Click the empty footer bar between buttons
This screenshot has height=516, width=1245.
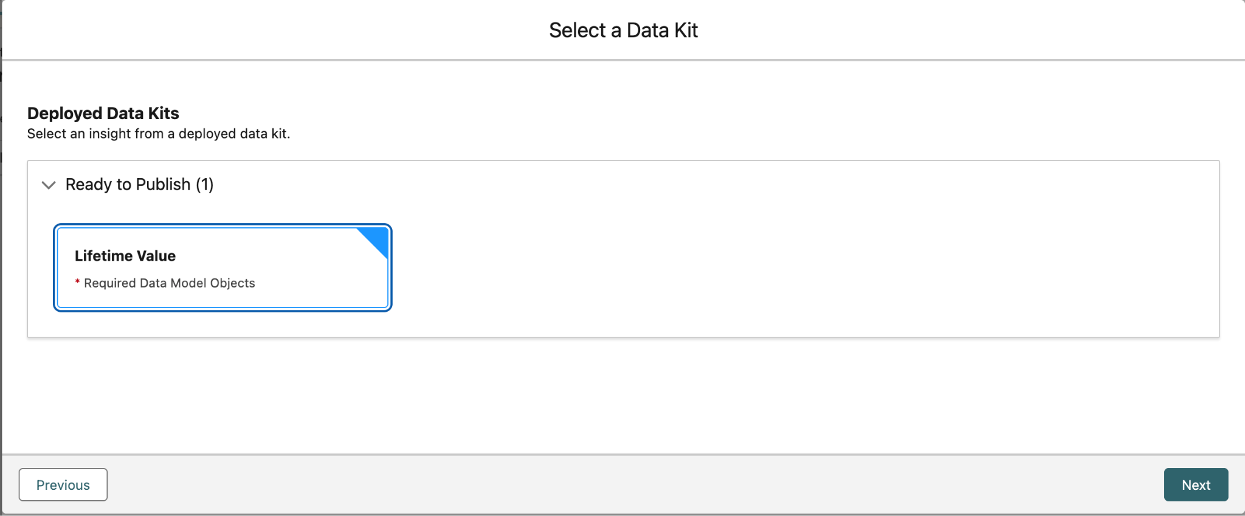point(608,484)
